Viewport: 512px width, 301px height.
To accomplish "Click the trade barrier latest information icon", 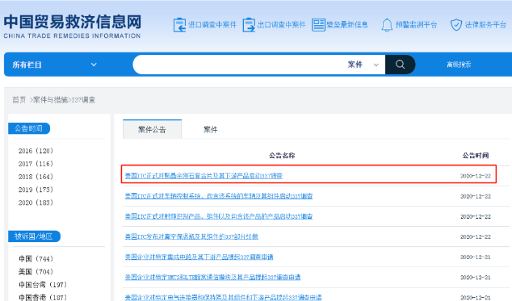I will (318, 25).
